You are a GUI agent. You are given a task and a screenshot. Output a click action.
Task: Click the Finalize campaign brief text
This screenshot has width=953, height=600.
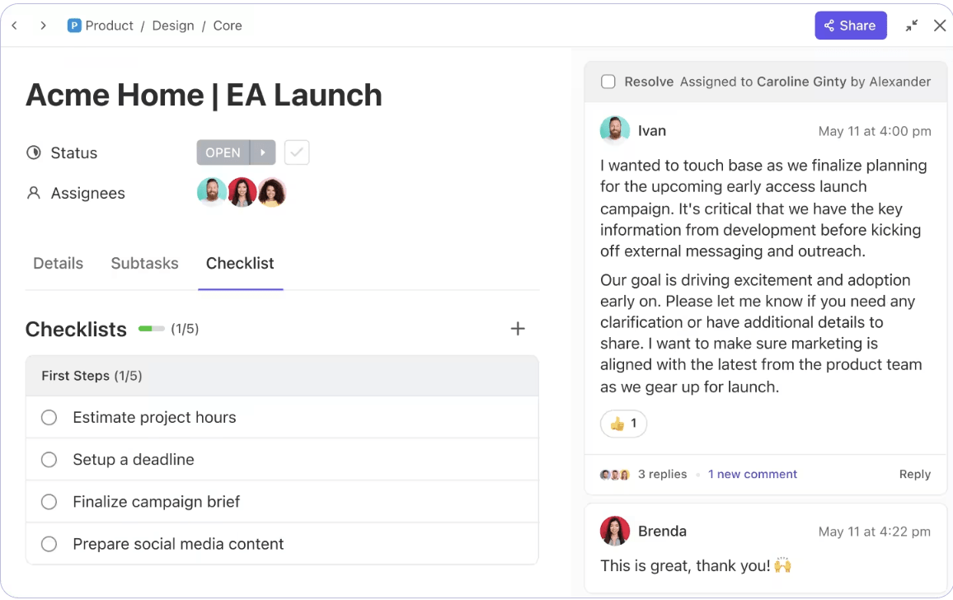click(x=156, y=502)
